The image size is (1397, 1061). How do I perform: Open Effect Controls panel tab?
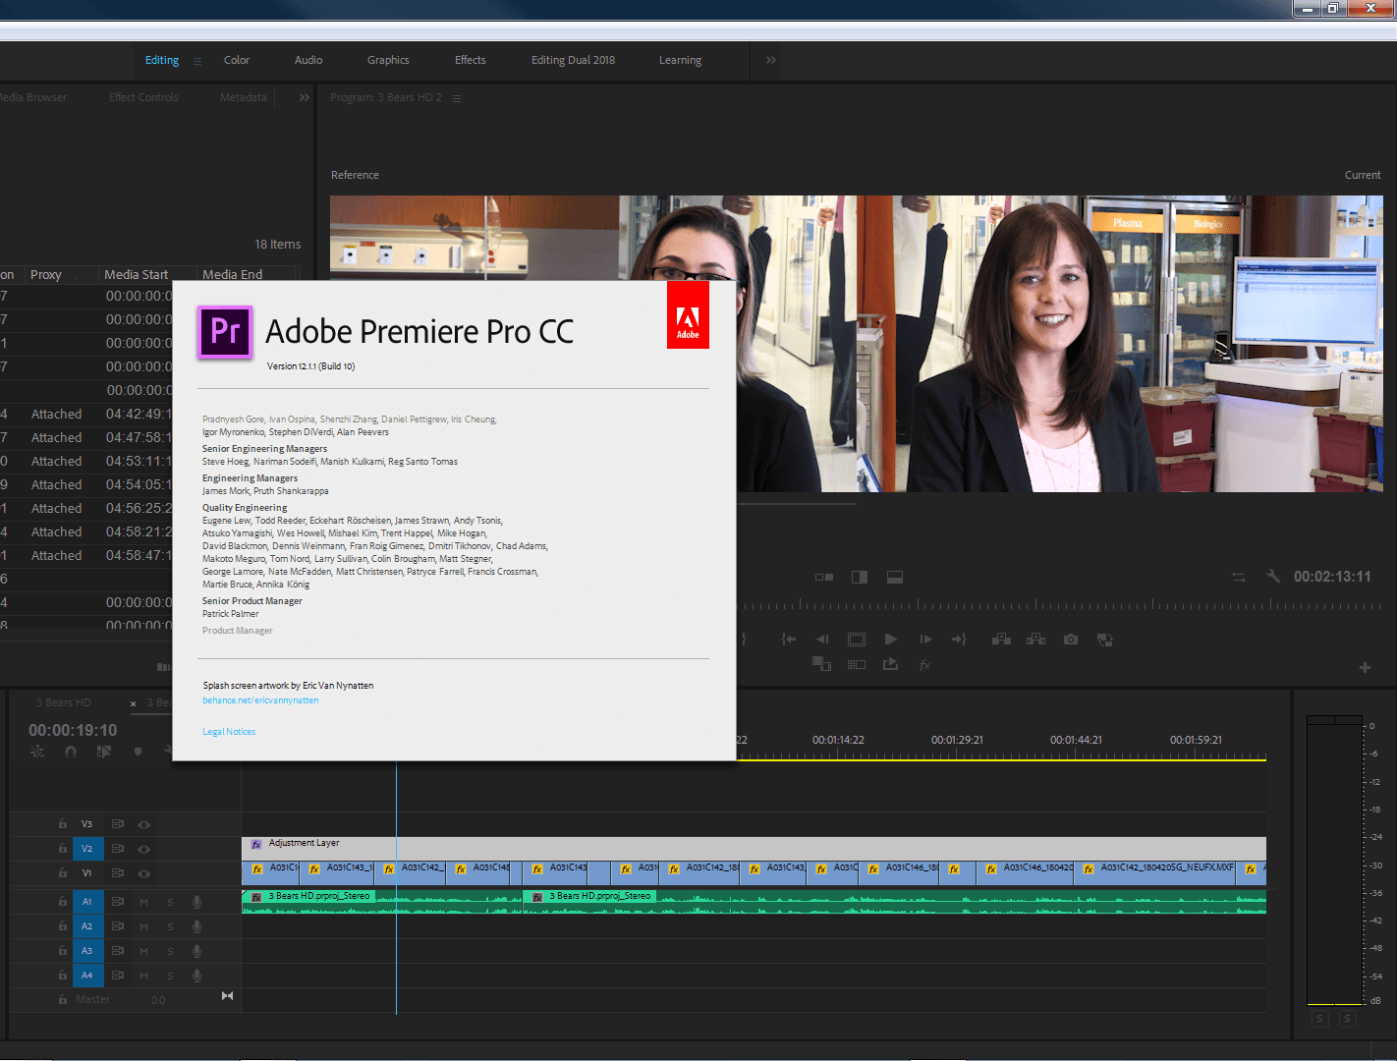(143, 97)
